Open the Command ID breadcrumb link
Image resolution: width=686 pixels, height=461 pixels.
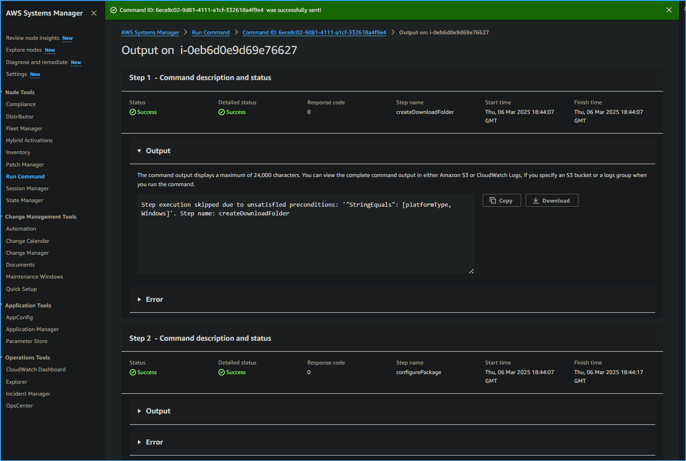click(314, 32)
